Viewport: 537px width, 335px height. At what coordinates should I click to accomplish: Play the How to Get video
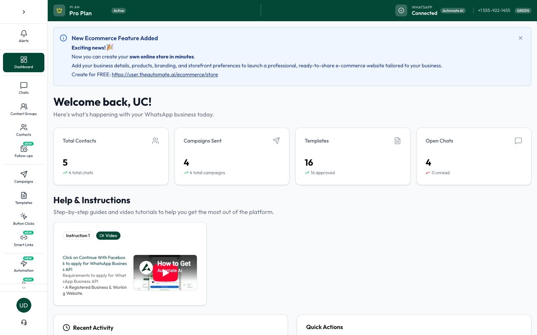(x=165, y=273)
